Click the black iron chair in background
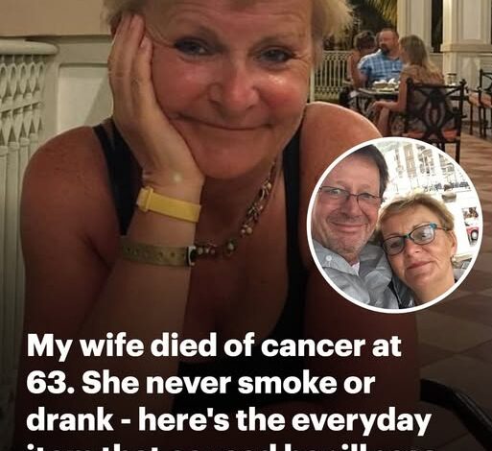The image size is (492, 451). pyautogui.click(x=433, y=117)
